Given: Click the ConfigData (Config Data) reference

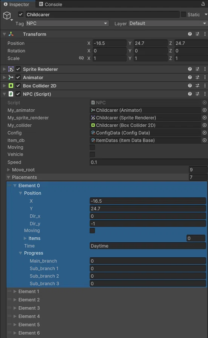Looking at the screenshot, I should 145,133.
